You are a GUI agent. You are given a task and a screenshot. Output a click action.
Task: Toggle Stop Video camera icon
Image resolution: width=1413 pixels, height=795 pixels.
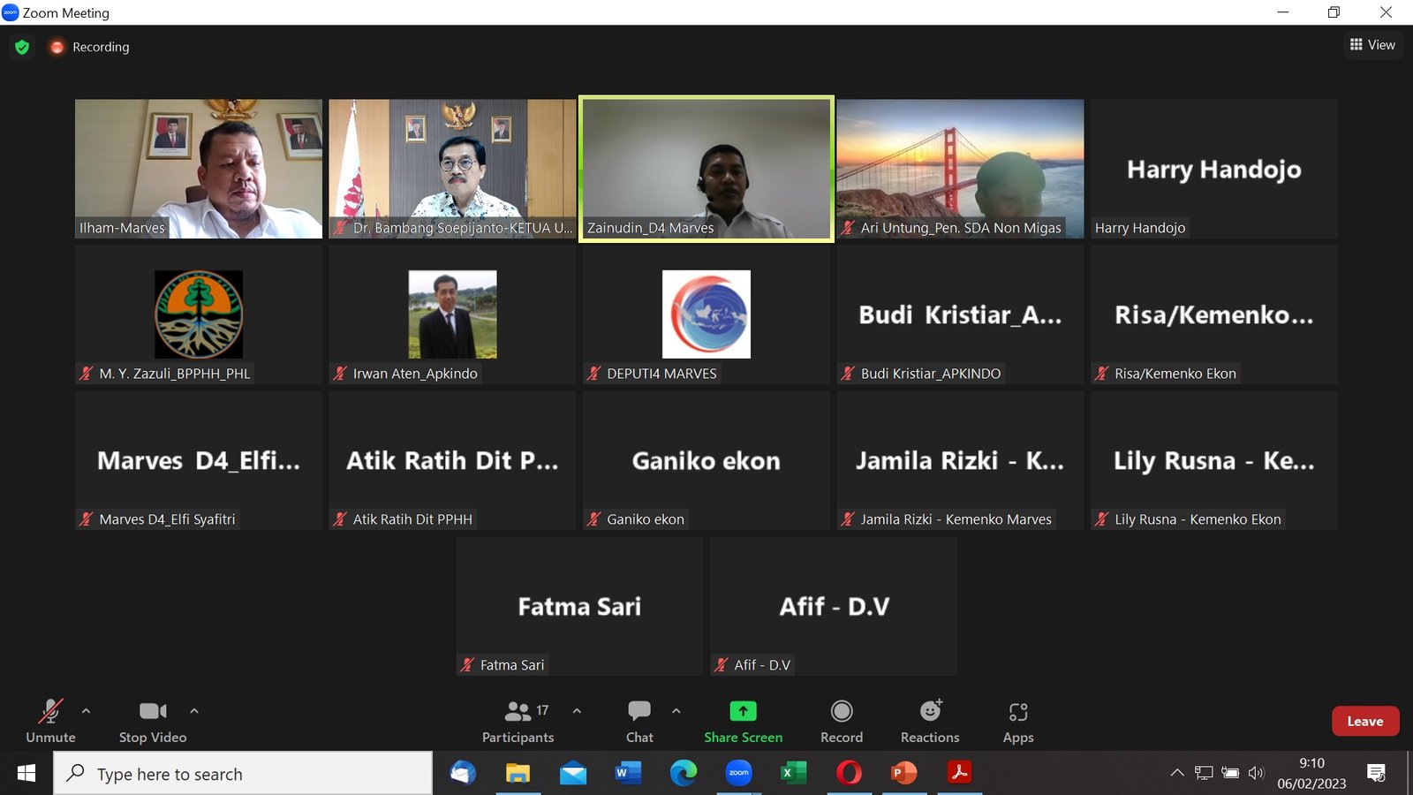click(153, 711)
